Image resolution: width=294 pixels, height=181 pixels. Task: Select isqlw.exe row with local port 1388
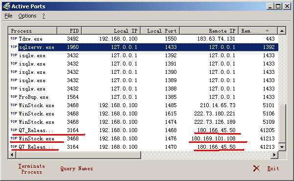(143, 89)
